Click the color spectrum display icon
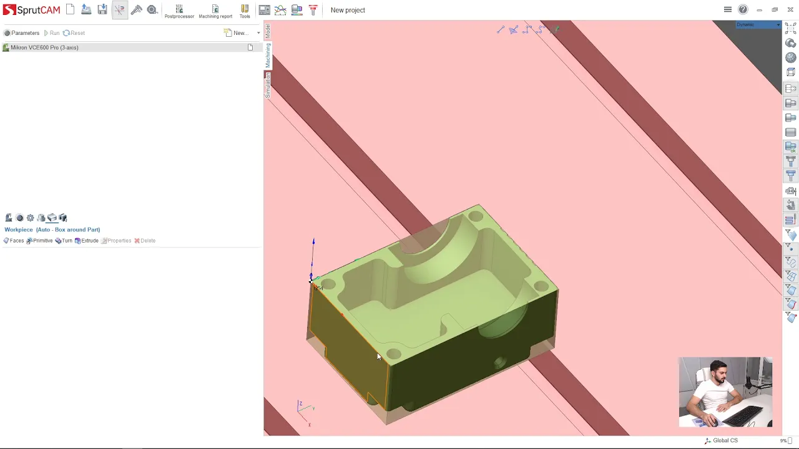Screen dimensions: 799x449 pyautogui.click(x=297, y=10)
